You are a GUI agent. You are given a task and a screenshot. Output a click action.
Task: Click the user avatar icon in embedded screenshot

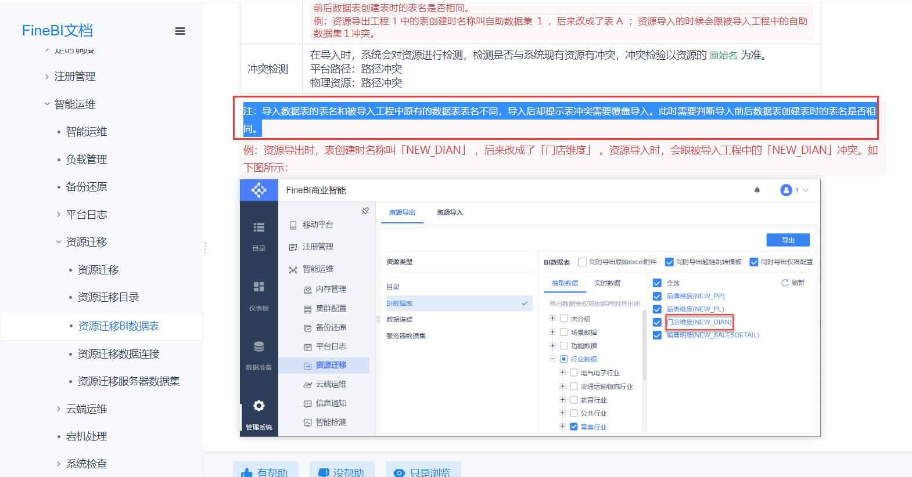point(786,190)
